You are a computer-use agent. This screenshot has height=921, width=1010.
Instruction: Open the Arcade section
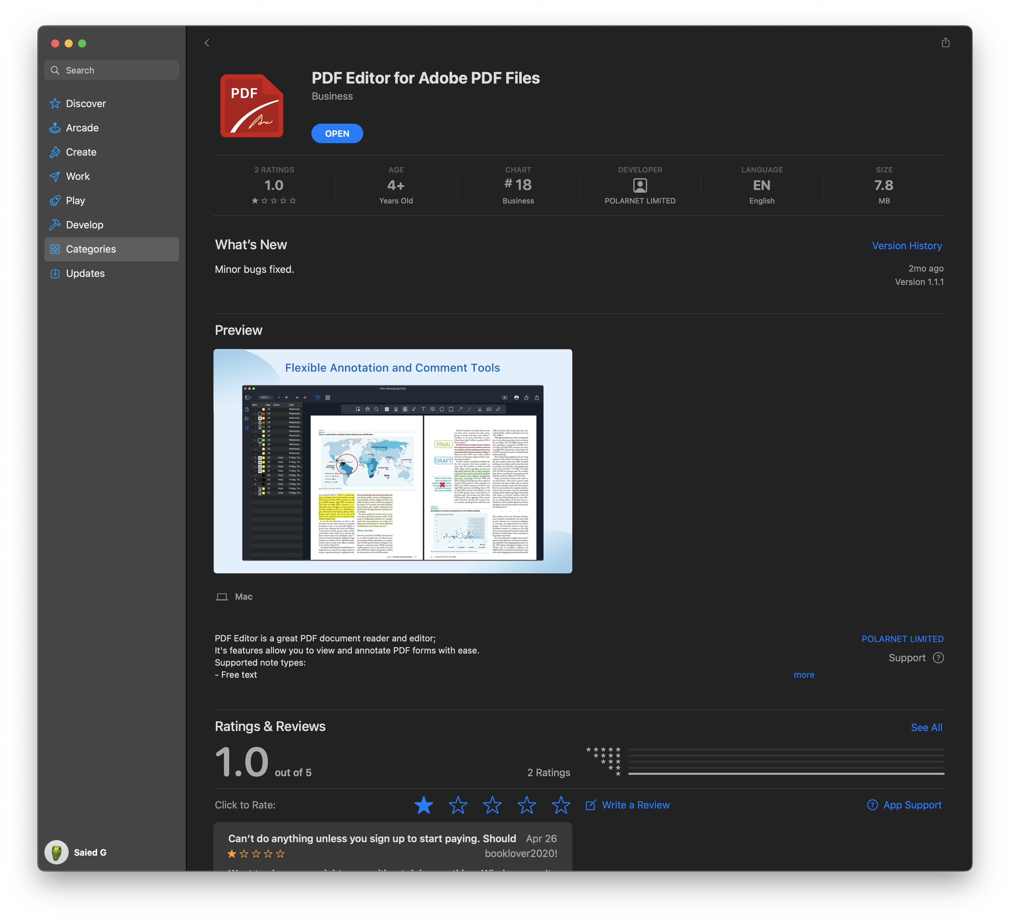pyautogui.click(x=112, y=128)
